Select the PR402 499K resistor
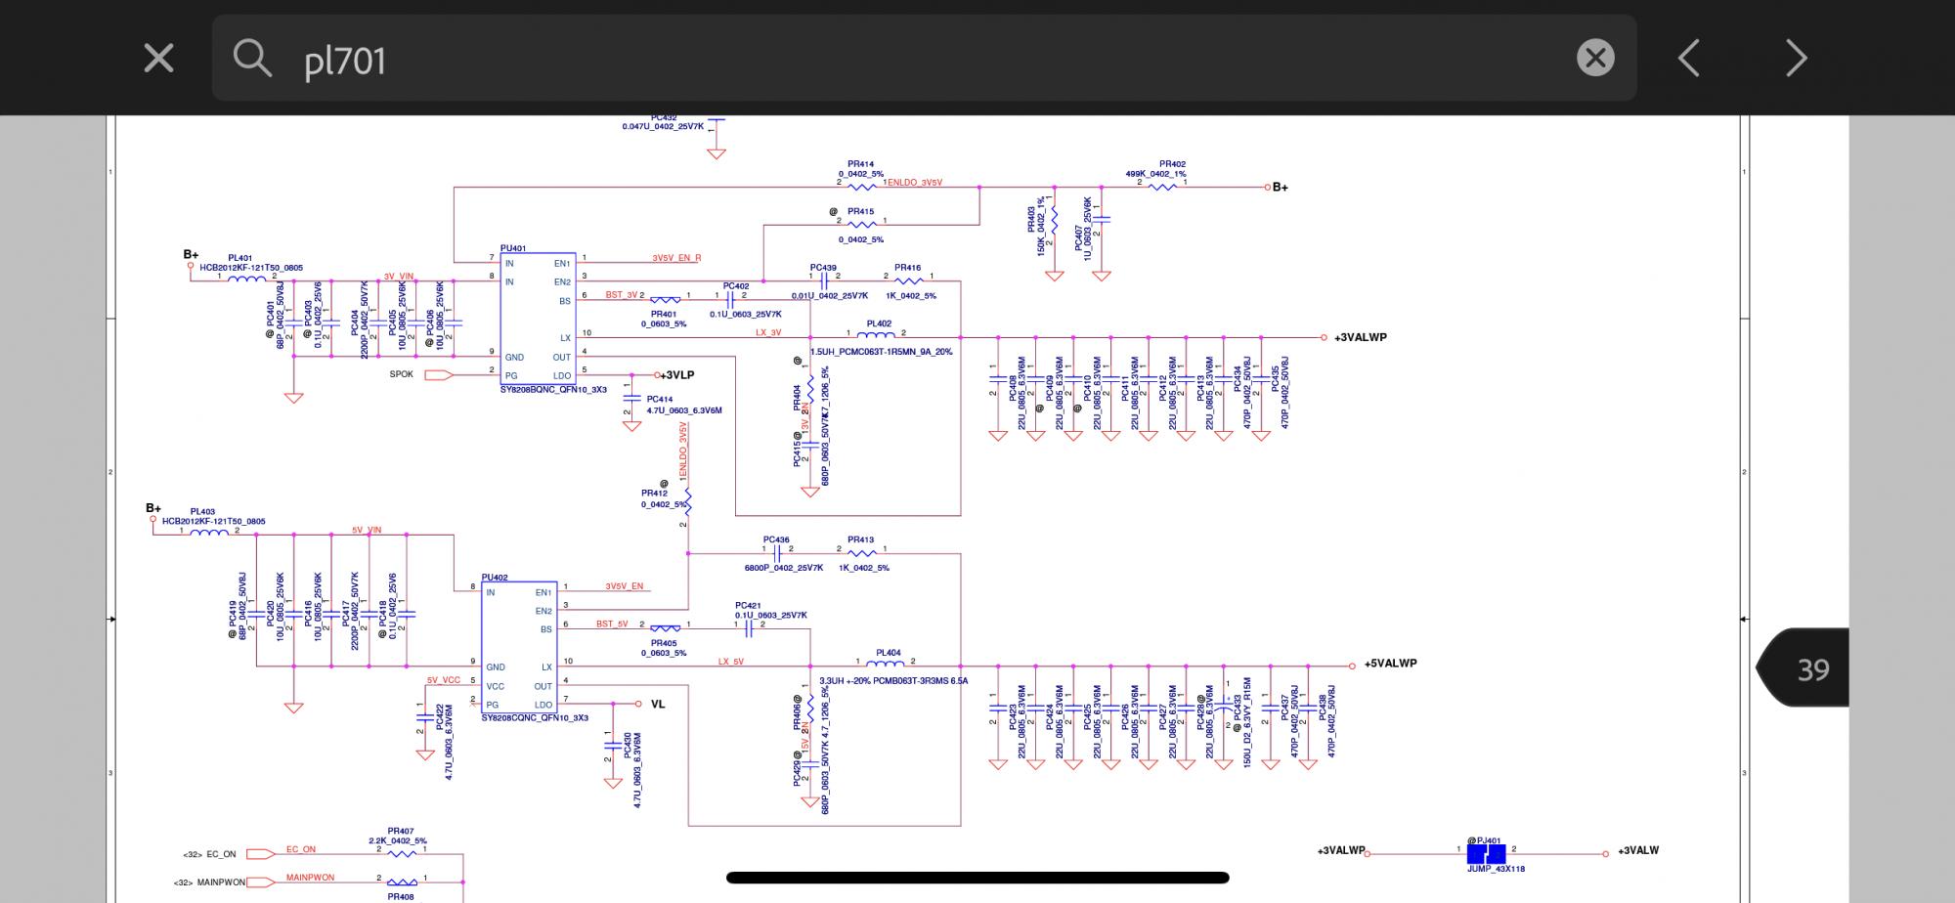 pos(1161,186)
